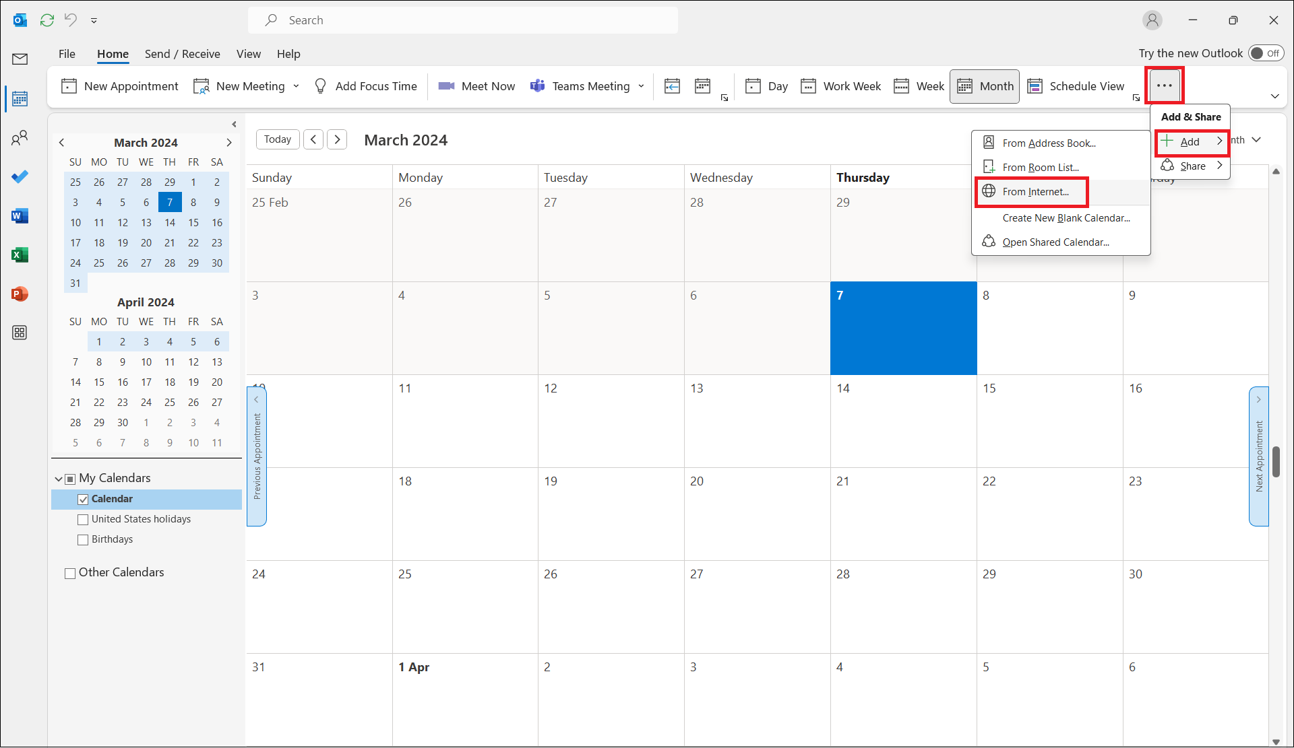Image resolution: width=1294 pixels, height=748 pixels.
Task: Toggle the Try the new Outlook switch
Action: point(1265,53)
